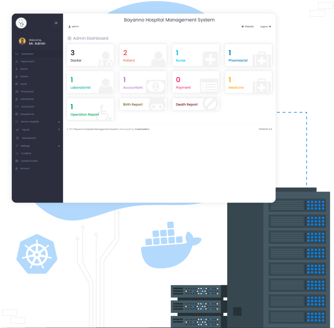Select the Nurse medical-cross icon

[x=17, y=84]
